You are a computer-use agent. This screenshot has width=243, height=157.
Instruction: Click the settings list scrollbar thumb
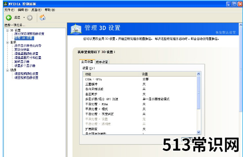[x=199, y=93]
